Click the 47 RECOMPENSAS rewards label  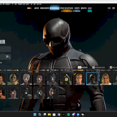coord(67,11)
